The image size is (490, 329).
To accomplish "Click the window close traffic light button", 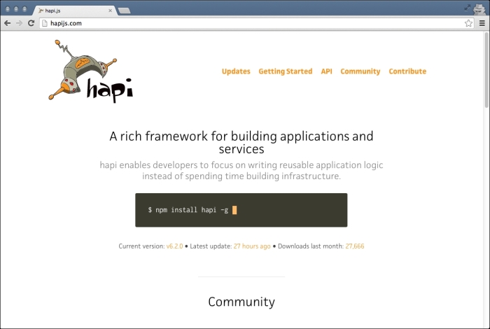I will [x=8, y=9].
